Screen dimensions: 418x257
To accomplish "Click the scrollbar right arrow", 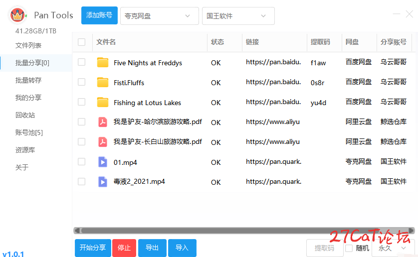I will coord(412,231).
